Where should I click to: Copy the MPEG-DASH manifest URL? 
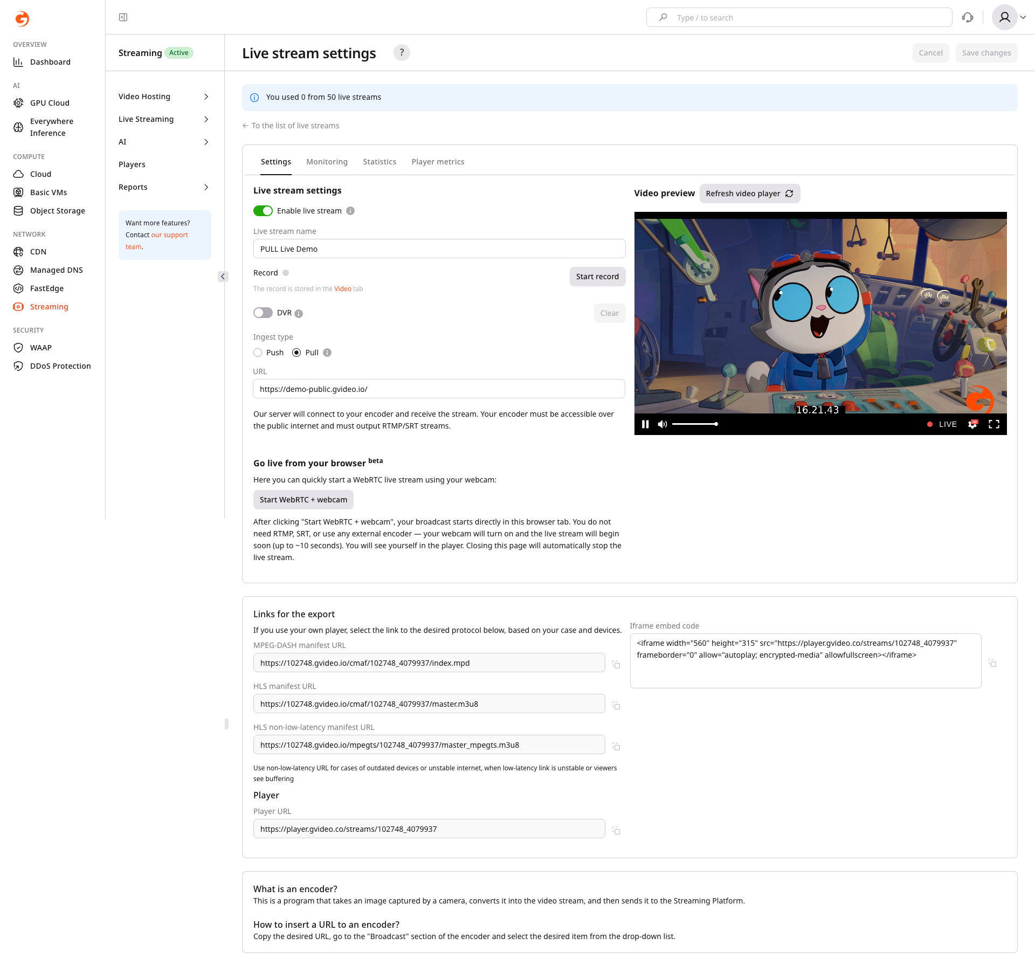click(x=616, y=664)
